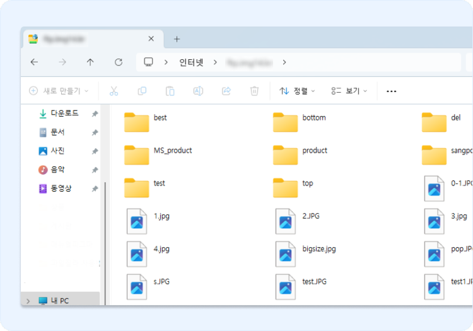
Task: Open a new tab with plus button
Action: 177,38
